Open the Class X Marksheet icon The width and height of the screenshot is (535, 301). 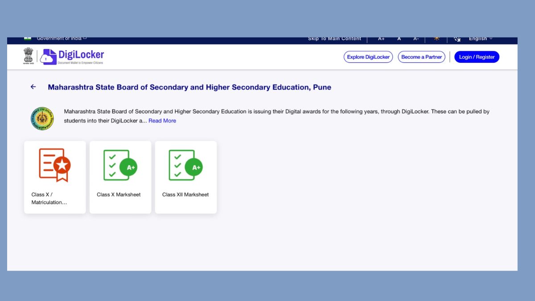pos(120,165)
